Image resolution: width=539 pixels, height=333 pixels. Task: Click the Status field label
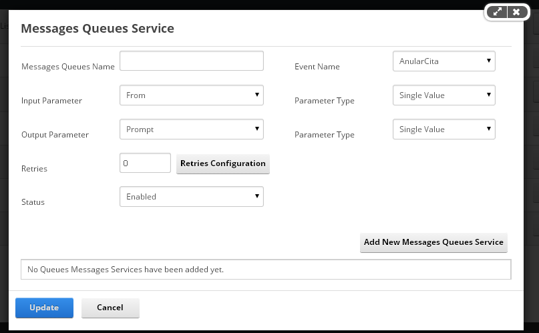click(33, 202)
